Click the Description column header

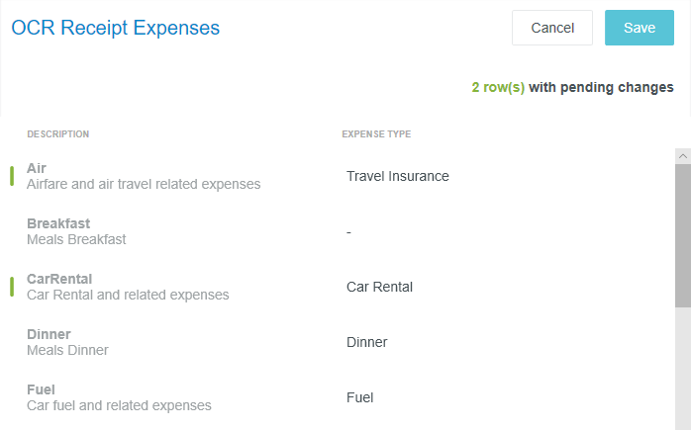tap(57, 134)
